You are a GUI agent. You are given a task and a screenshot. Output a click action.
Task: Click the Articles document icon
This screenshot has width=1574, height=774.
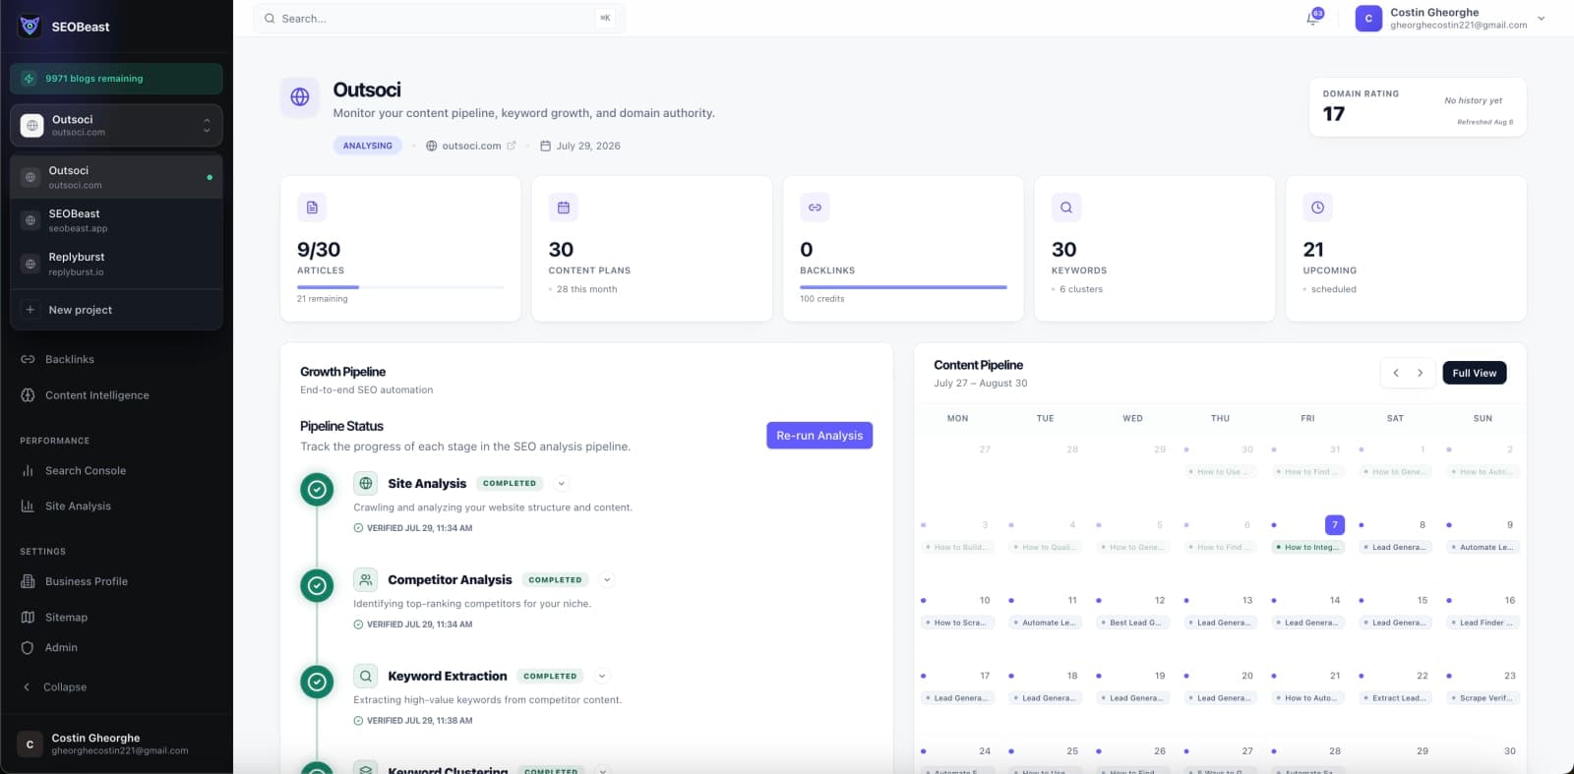pyautogui.click(x=312, y=208)
